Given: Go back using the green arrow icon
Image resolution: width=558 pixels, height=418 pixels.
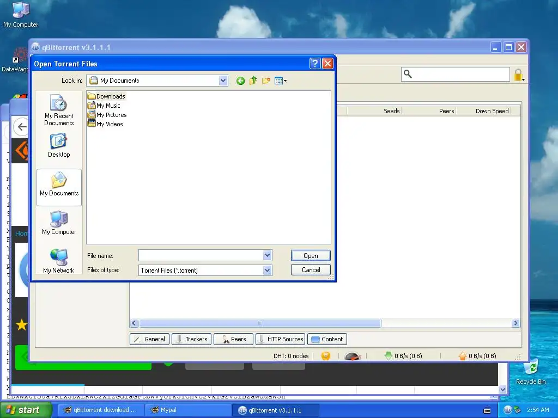Looking at the screenshot, I should tap(240, 81).
